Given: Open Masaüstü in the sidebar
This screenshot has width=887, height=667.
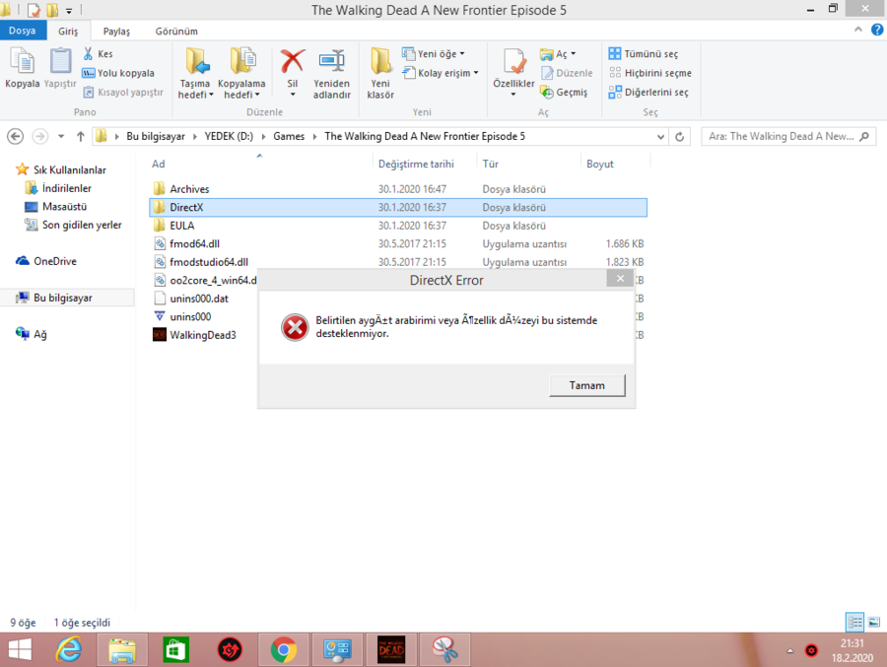Looking at the screenshot, I should (x=64, y=207).
